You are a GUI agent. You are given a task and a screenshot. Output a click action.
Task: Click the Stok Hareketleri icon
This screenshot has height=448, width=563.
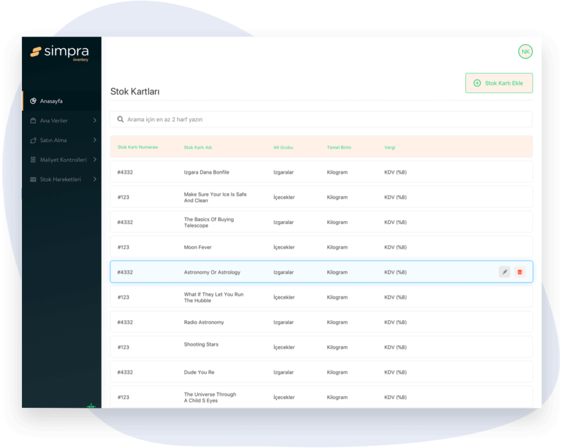(x=33, y=179)
